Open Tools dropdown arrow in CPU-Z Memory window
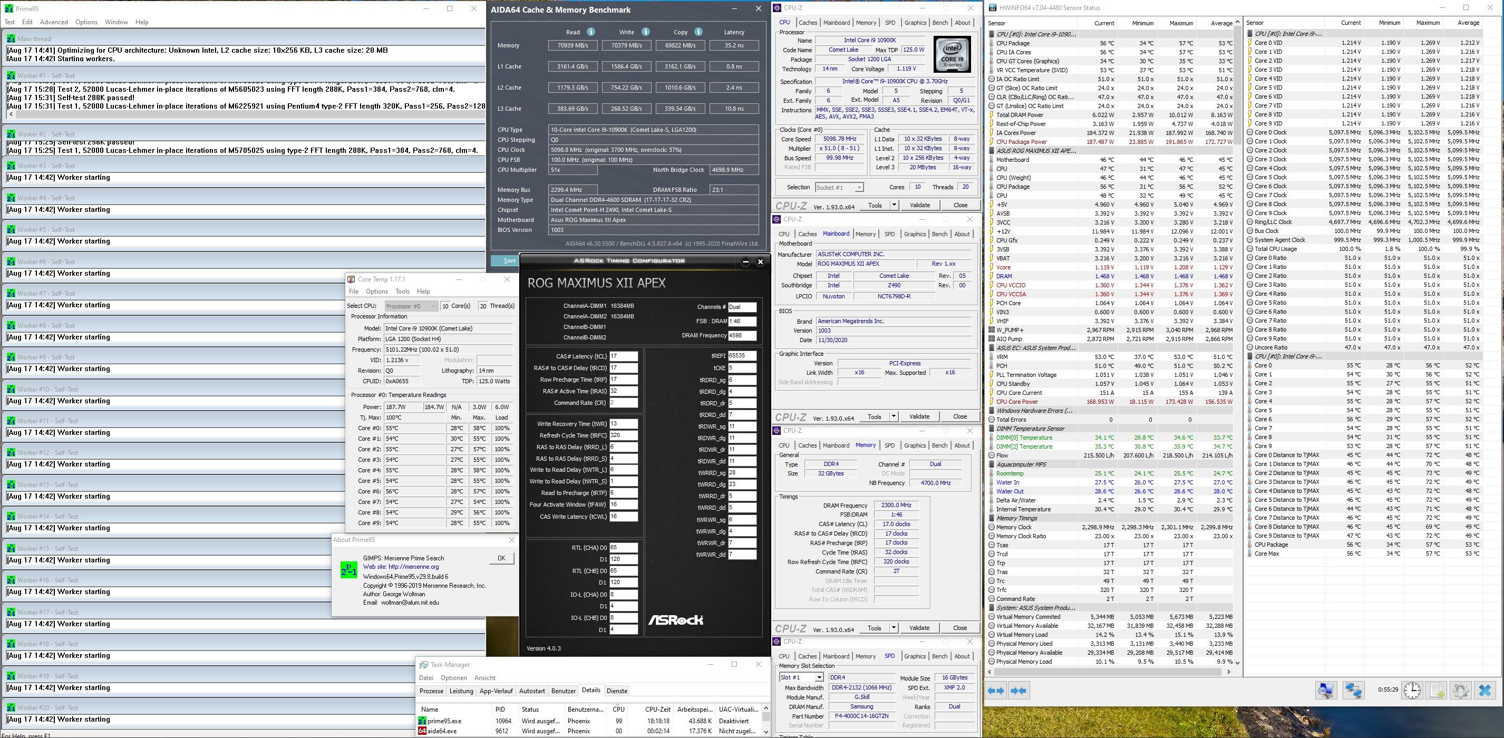Image resolution: width=1504 pixels, height=738 pixels. (894, 628)
